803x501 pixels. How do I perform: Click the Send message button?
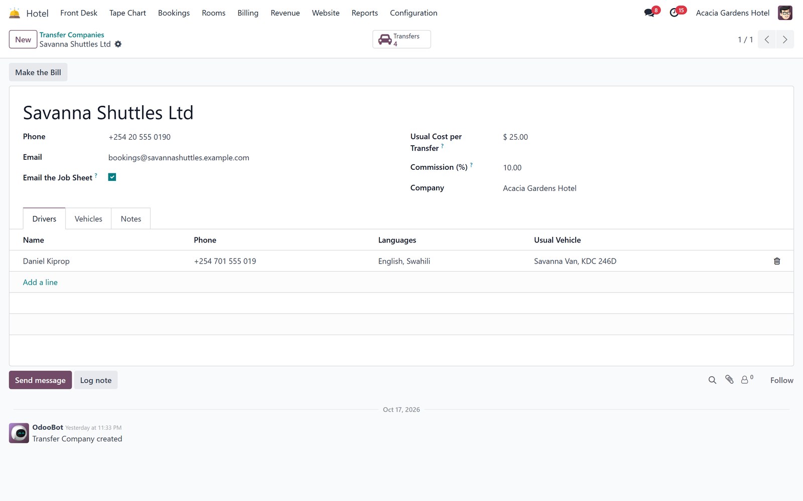[40, 380]
